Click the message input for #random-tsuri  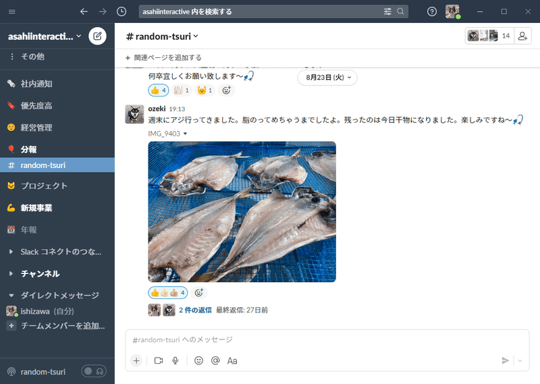pyautogui.click(x=327, y=339)
